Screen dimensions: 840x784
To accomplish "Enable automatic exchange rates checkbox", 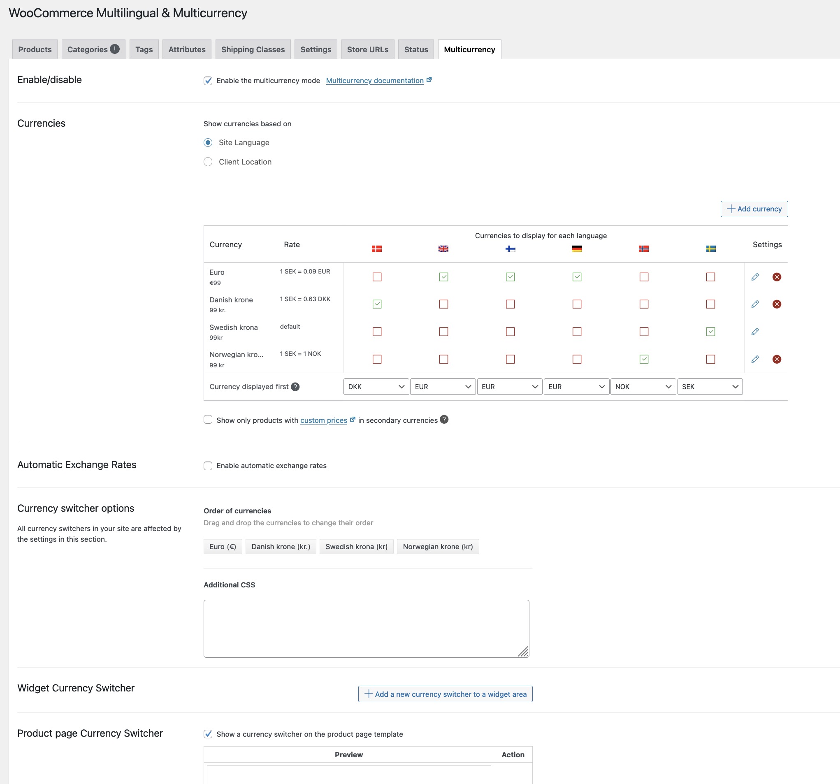I will pyautogui.click(x=208, y=466).
